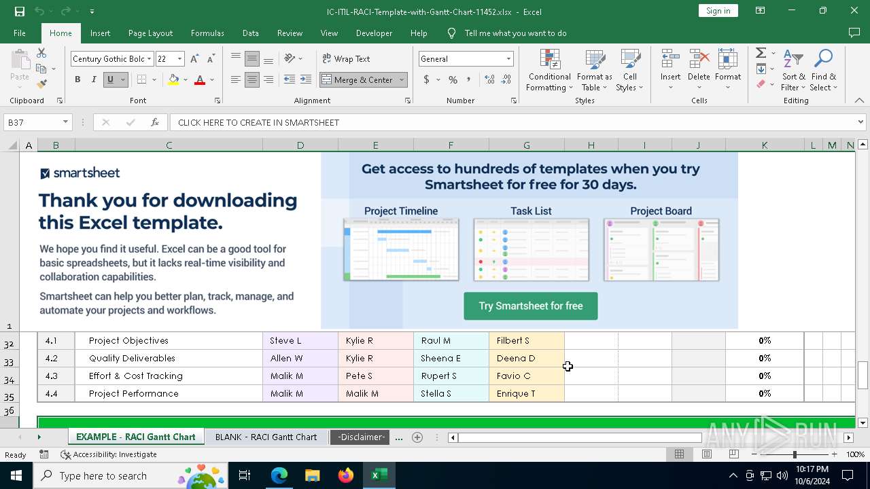
Task: Increase font size with the large A icon
Action: click(x=196, y=59)
